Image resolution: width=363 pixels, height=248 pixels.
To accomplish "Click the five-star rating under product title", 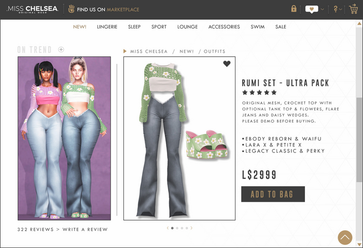I will [x=259, y=92].
